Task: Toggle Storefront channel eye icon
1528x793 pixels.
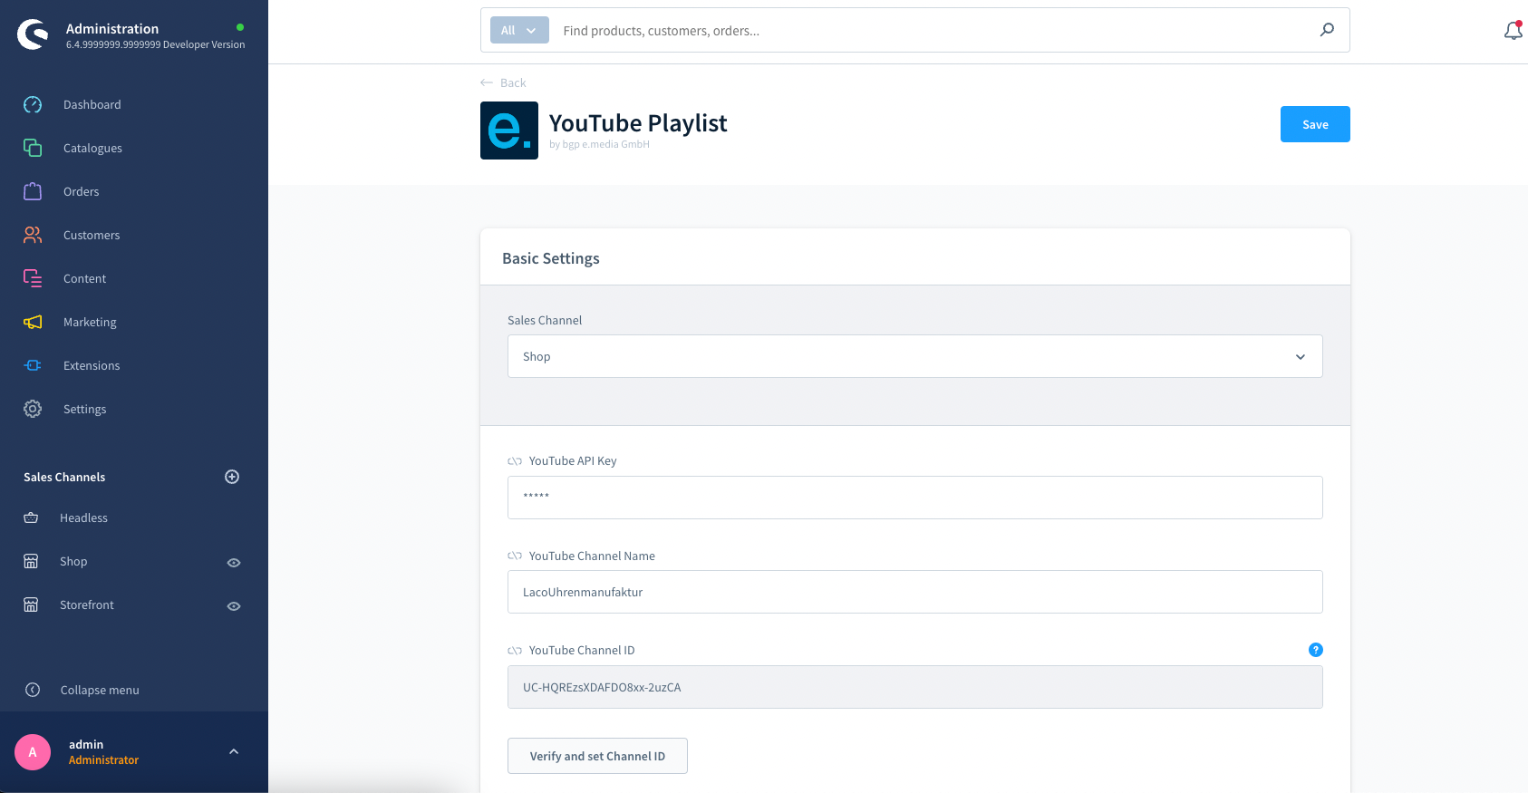Action: [x=234, y=606]
